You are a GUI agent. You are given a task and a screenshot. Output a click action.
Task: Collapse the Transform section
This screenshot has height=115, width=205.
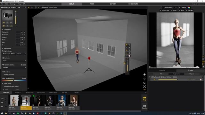[3, 29]
